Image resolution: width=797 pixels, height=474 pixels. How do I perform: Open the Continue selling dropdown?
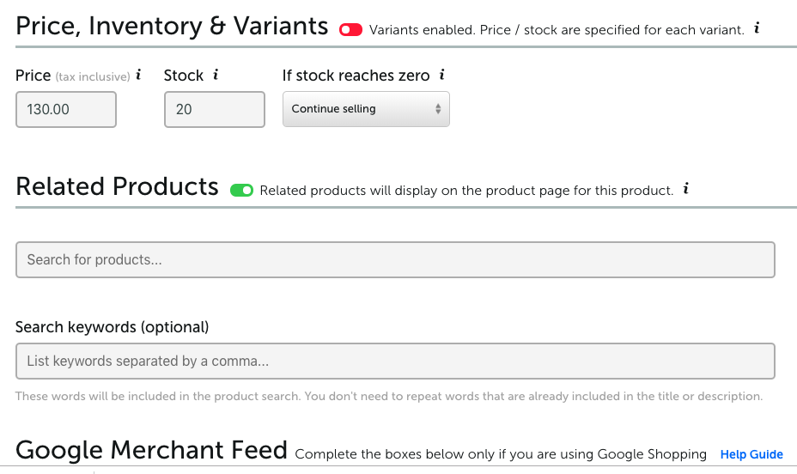coord(366,109)
